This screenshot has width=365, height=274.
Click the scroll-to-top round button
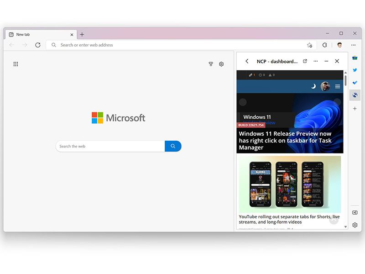tap(334, 220)
